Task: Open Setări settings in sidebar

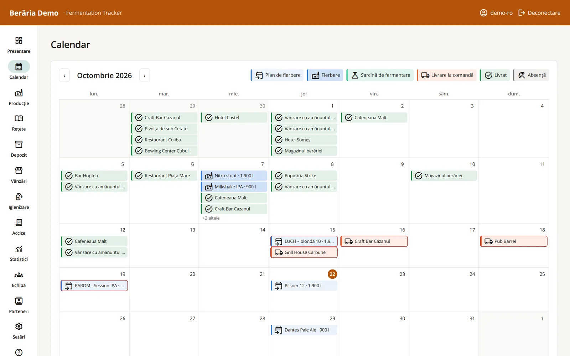Action: click(x=19, y=331)
